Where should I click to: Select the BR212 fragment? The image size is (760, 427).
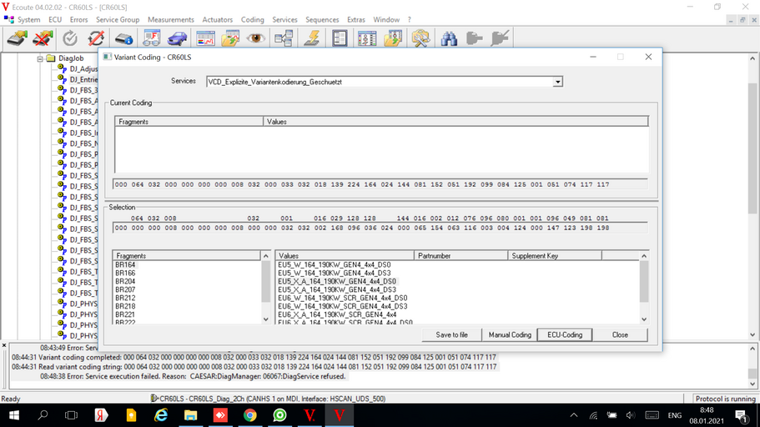[125, 298]
